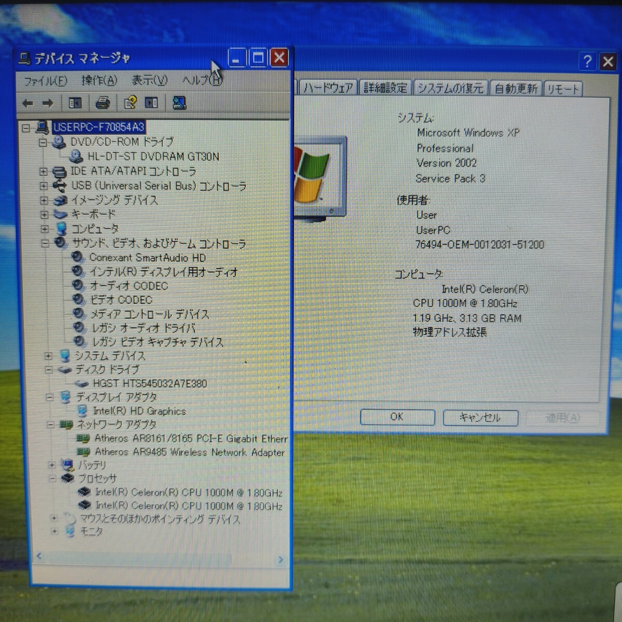The image size is (622, 622).
Task: Click the Device Manager title bar icon
Action: point(24,58)
